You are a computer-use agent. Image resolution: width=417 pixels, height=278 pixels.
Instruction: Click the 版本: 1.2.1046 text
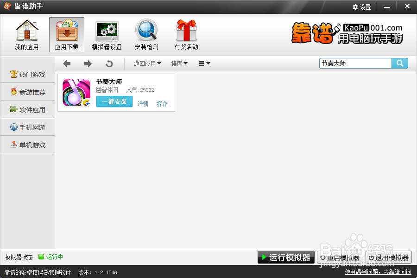click(98, 272)
